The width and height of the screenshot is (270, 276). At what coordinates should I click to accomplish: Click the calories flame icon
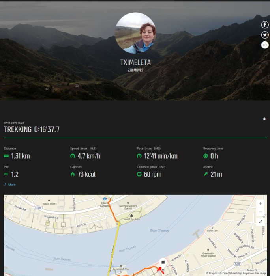coord(73,174)
